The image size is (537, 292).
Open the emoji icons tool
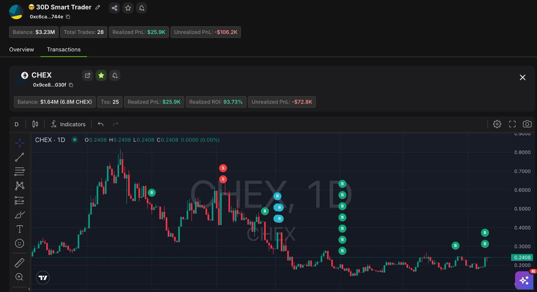(20, 243)
